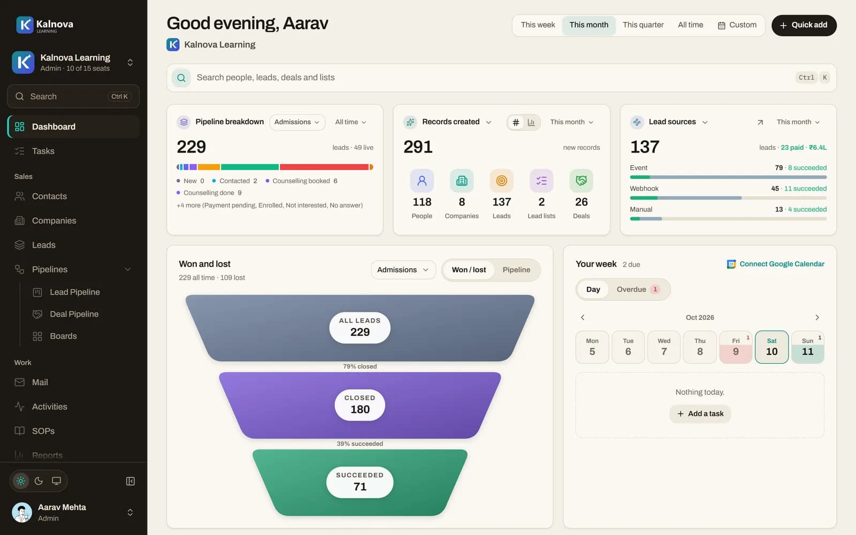Click the People records icon

click(x=422, y=181)
